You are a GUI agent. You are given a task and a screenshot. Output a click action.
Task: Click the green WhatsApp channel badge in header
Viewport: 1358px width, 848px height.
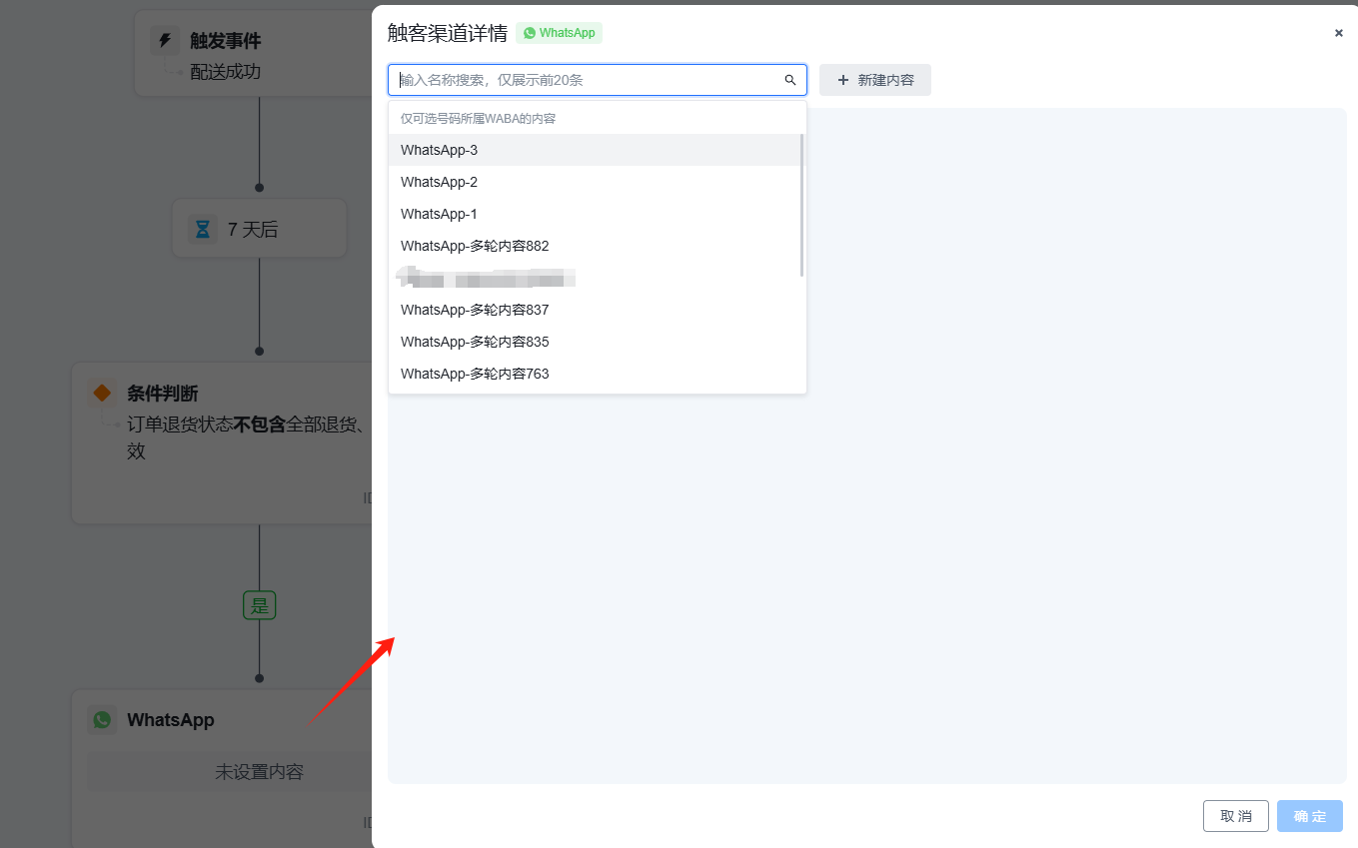(560, 33)
